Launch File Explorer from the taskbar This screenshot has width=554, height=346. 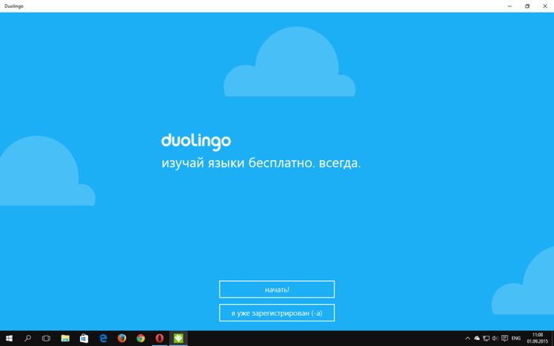66,338
